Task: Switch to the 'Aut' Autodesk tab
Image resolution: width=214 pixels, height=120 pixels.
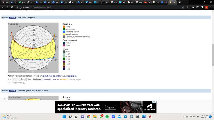Action: [x=105, y=2]
